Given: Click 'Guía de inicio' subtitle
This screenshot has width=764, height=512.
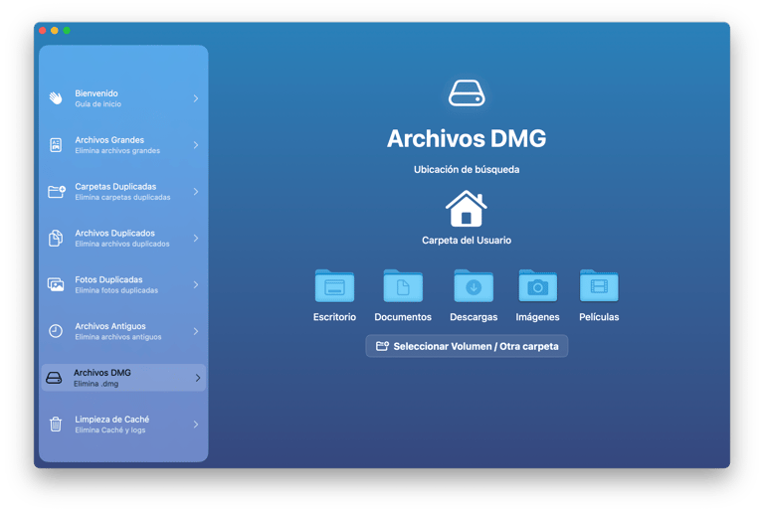Looking at the screenshot, I should coord(97,104).
